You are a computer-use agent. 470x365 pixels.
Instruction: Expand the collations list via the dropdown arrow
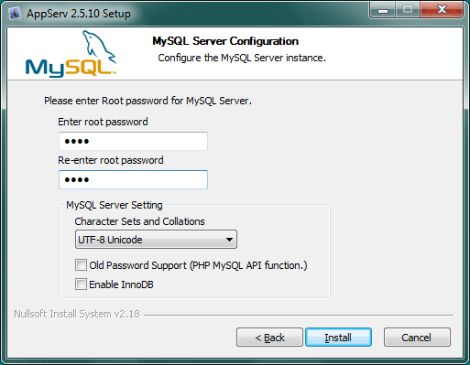click(x=229, y=240)
